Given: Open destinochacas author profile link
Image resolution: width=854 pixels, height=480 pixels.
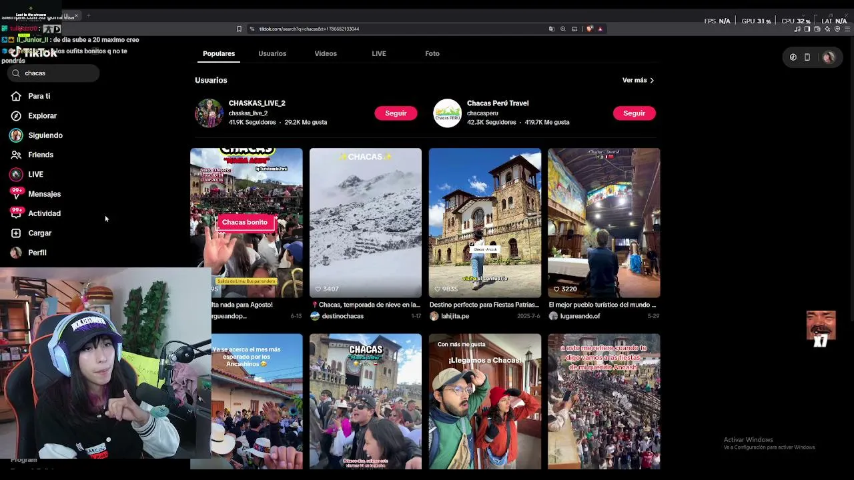Looking at the screenshot, I should 342,316.
